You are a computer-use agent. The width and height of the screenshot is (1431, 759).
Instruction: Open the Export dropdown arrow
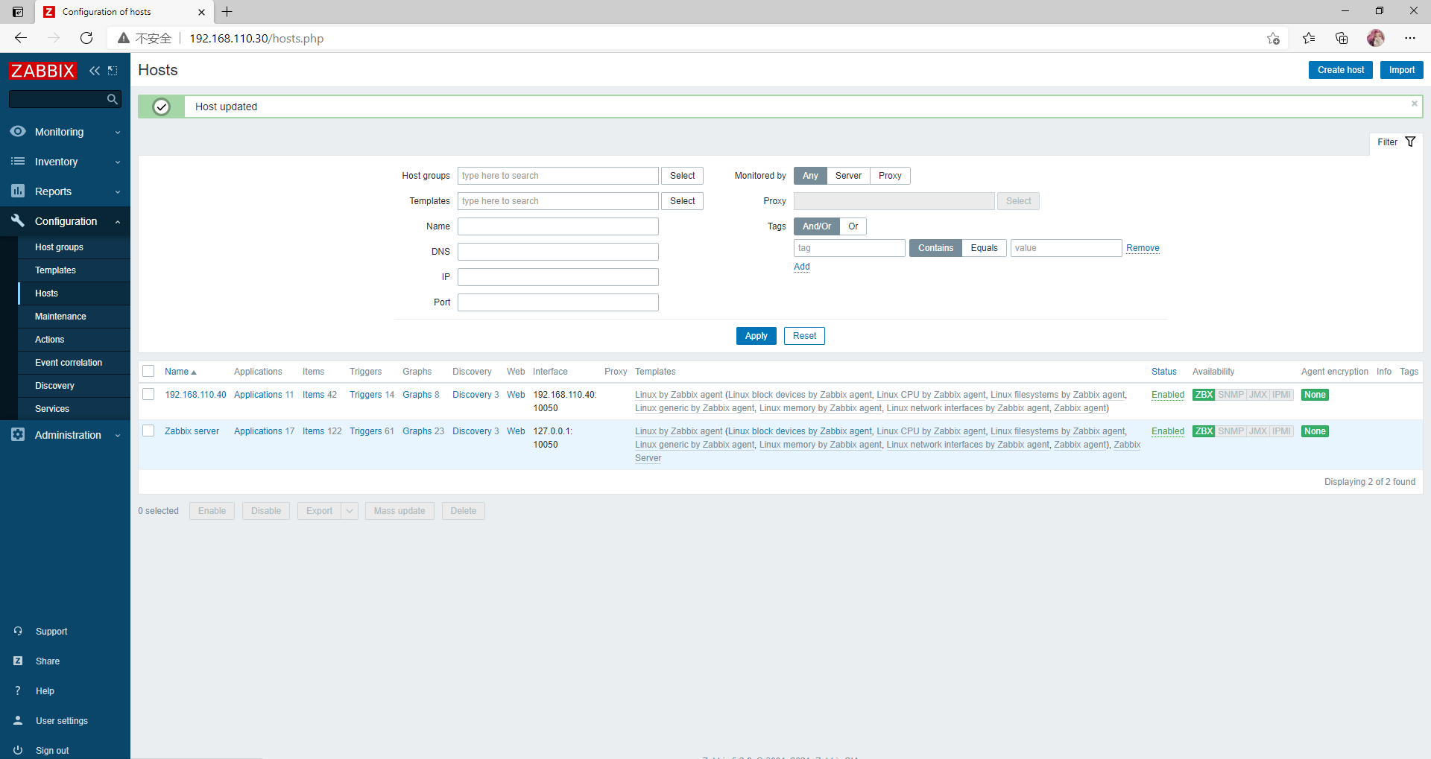[350, 511]
